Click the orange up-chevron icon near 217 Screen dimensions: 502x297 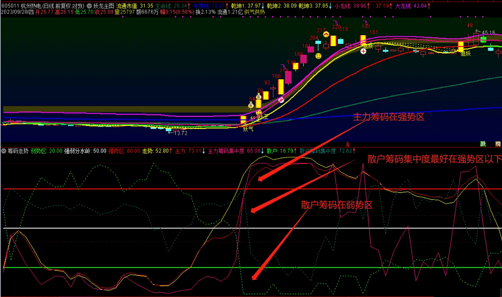326,34
